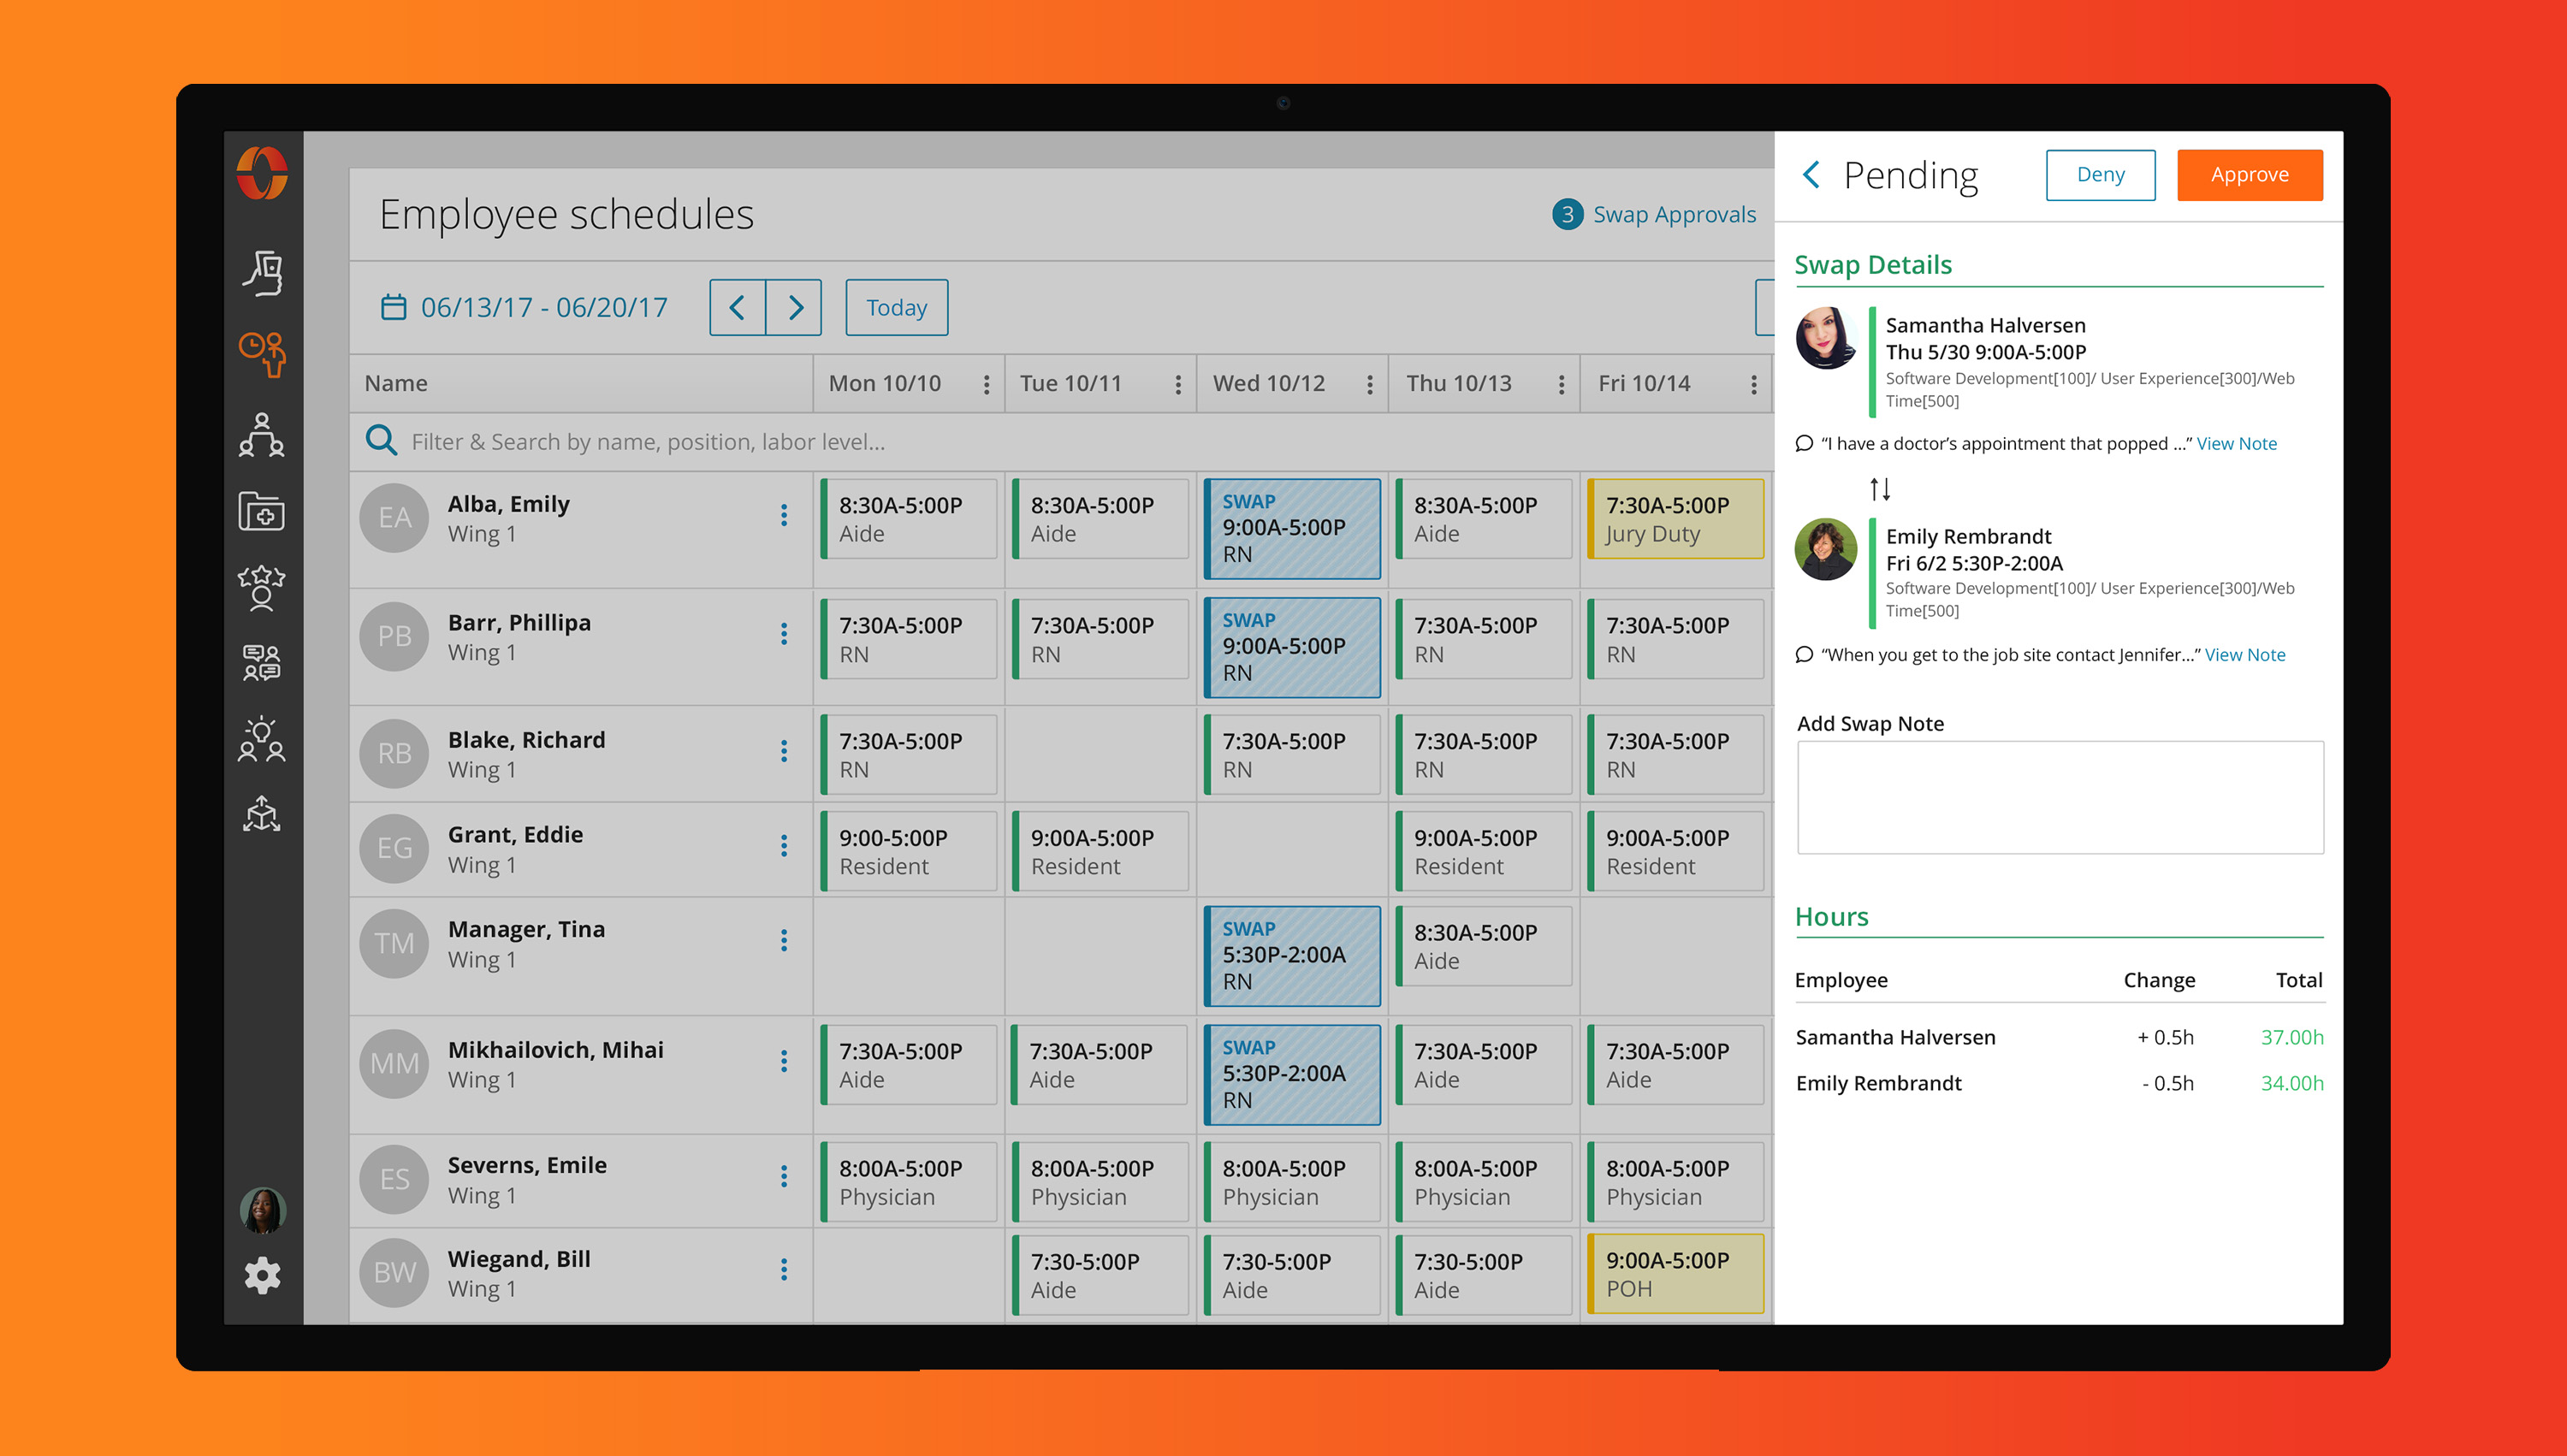Open the org hierarchy sidebar icon
This screenshot has width=2567, height=1456.
[262, 435]
